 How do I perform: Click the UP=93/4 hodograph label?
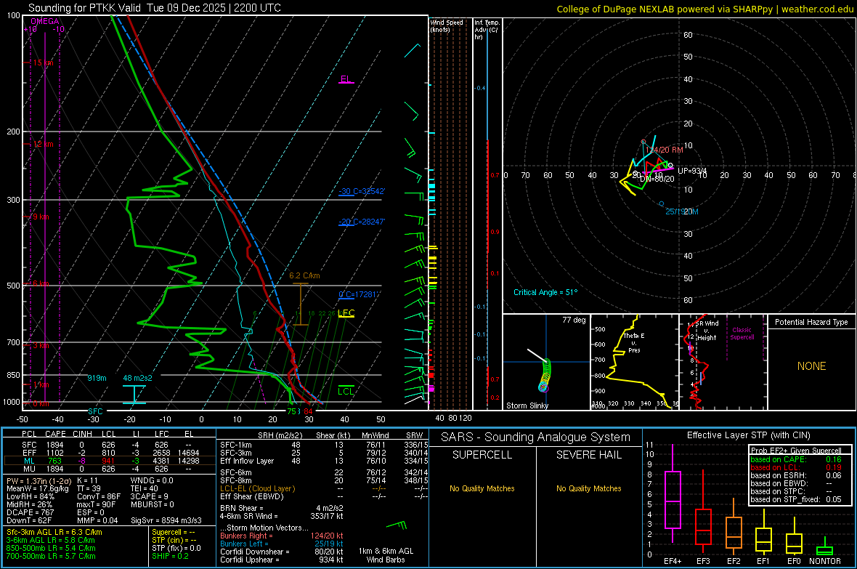point(692,171)
